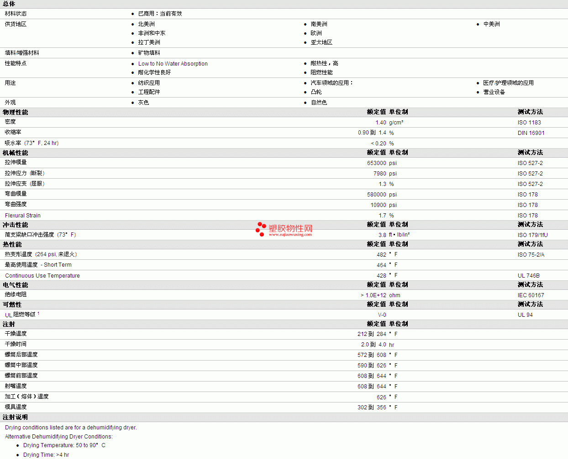Select the 螺筒后部温度 row label
Viewport: 568px width, 459px height.
pyautogui.click(x=21, y=355)
